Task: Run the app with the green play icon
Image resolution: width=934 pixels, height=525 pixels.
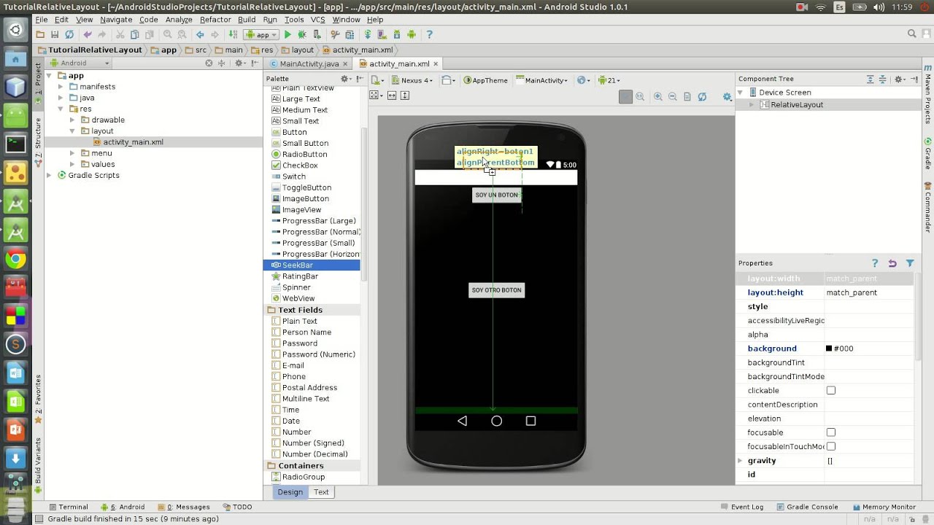Action: [287, 34]
